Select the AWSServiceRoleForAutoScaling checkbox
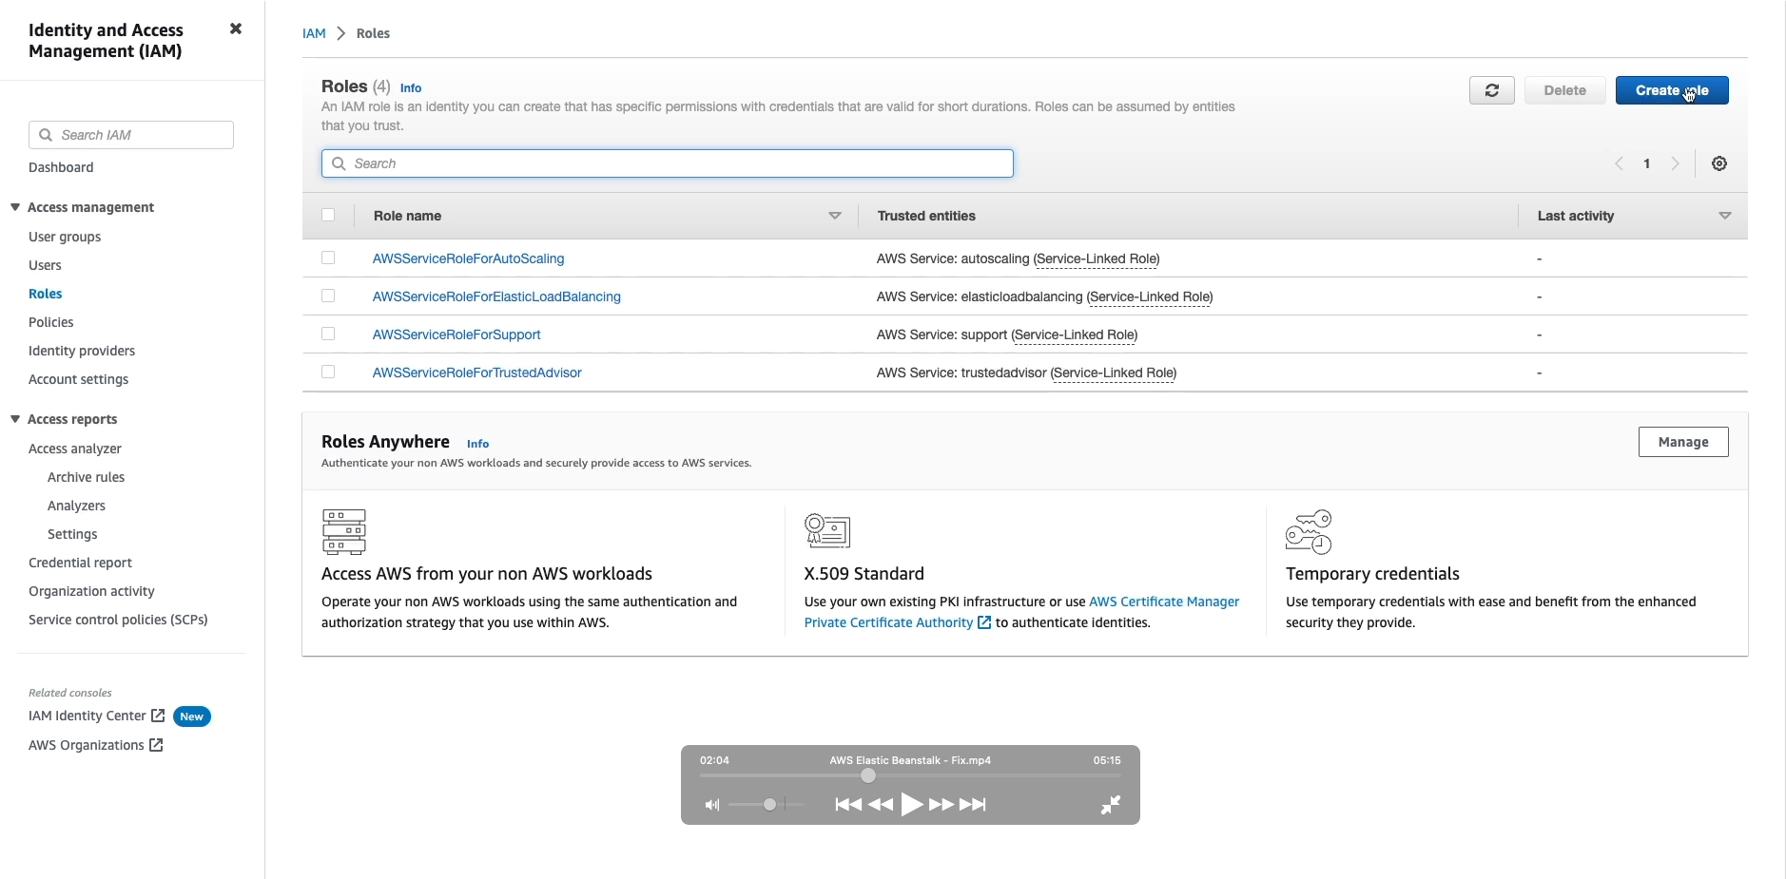Image resolution: width=1786 pixels, height=879 pixels. coord(327,258)
